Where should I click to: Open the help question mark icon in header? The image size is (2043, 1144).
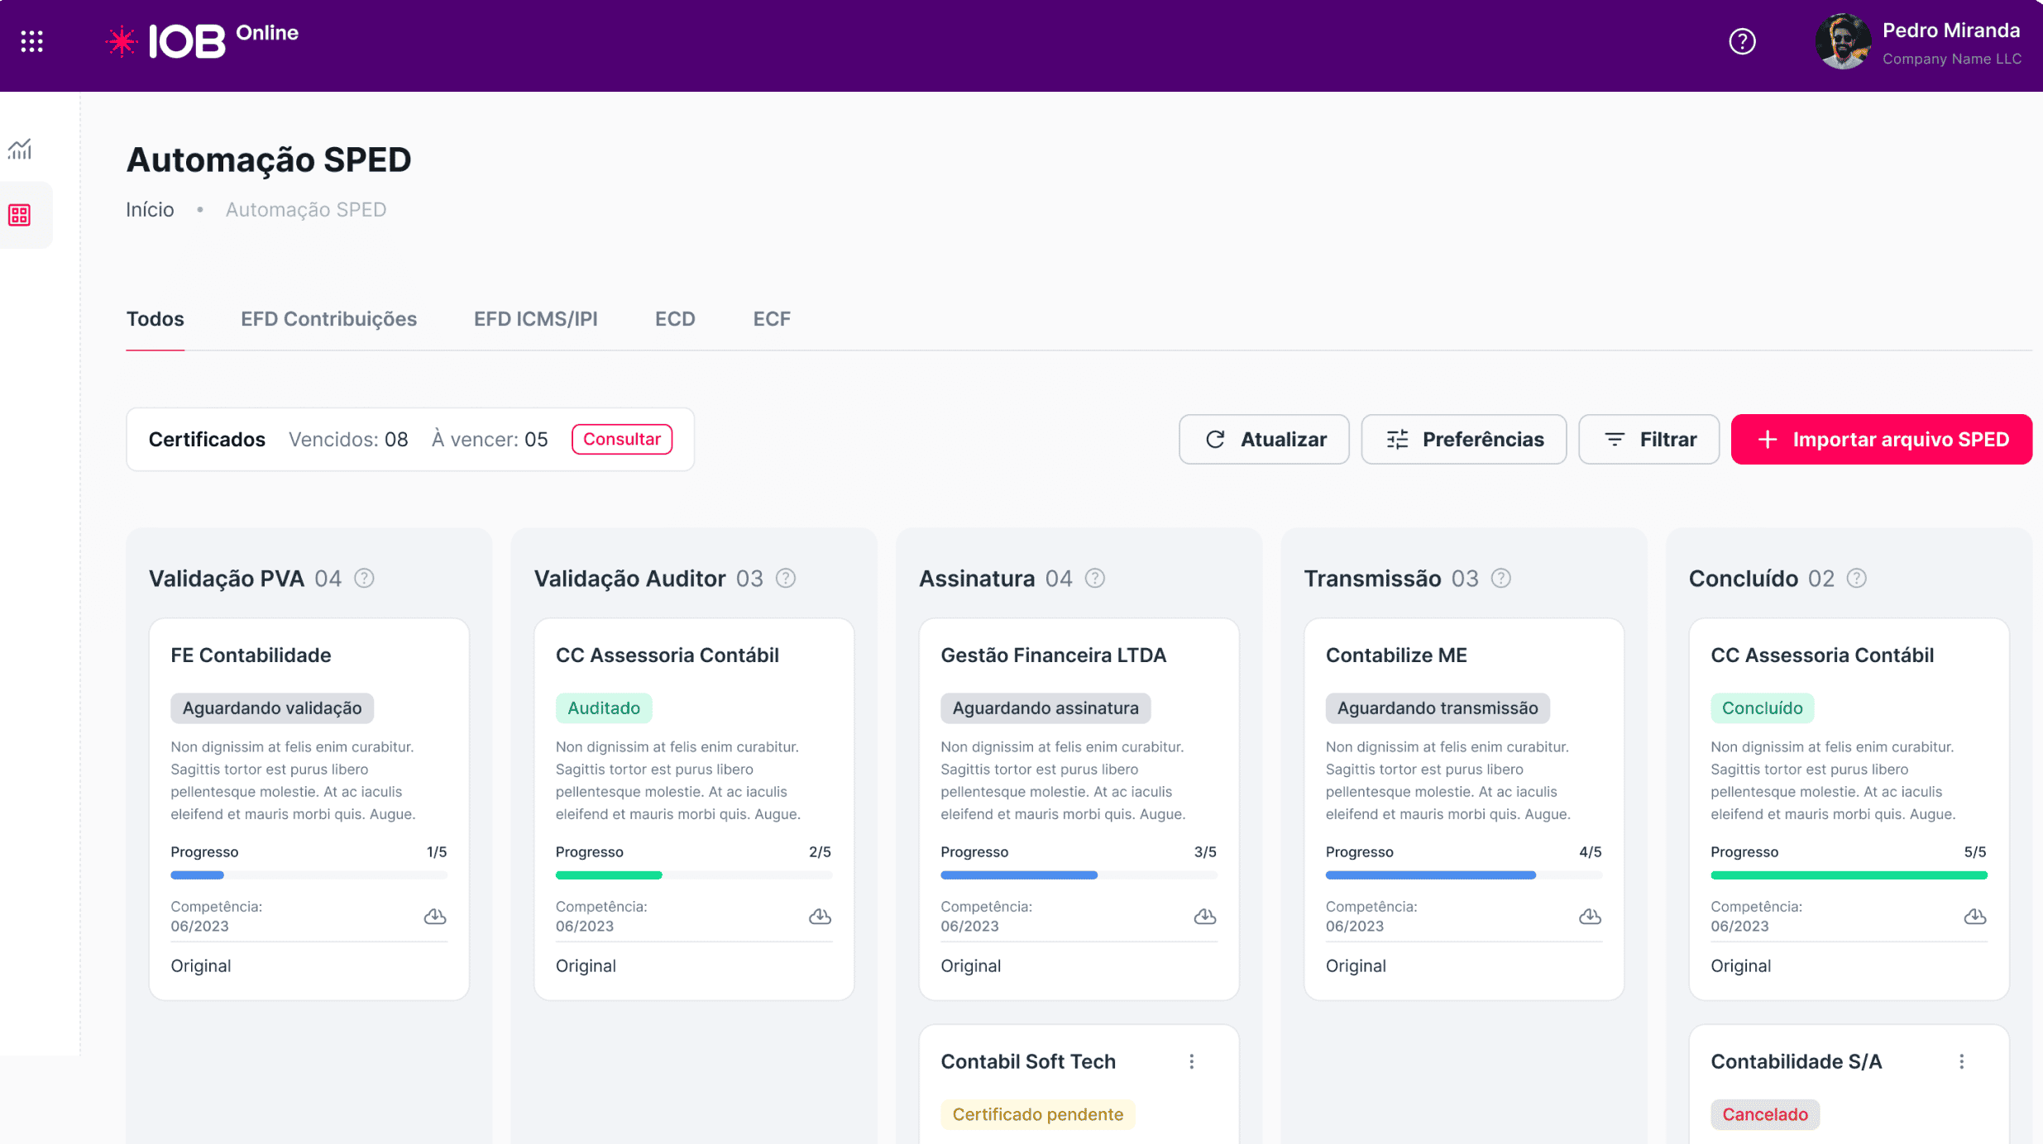[x=1742, y=41]
